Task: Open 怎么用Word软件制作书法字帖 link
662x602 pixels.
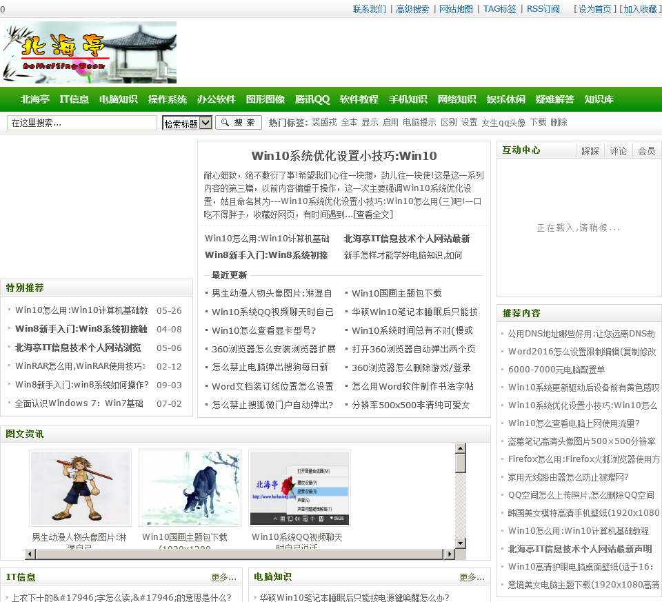Action: coord(413,386)
